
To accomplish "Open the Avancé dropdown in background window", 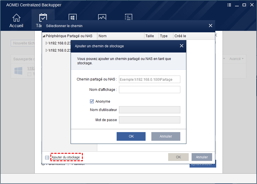I will (x=236, y=59).
